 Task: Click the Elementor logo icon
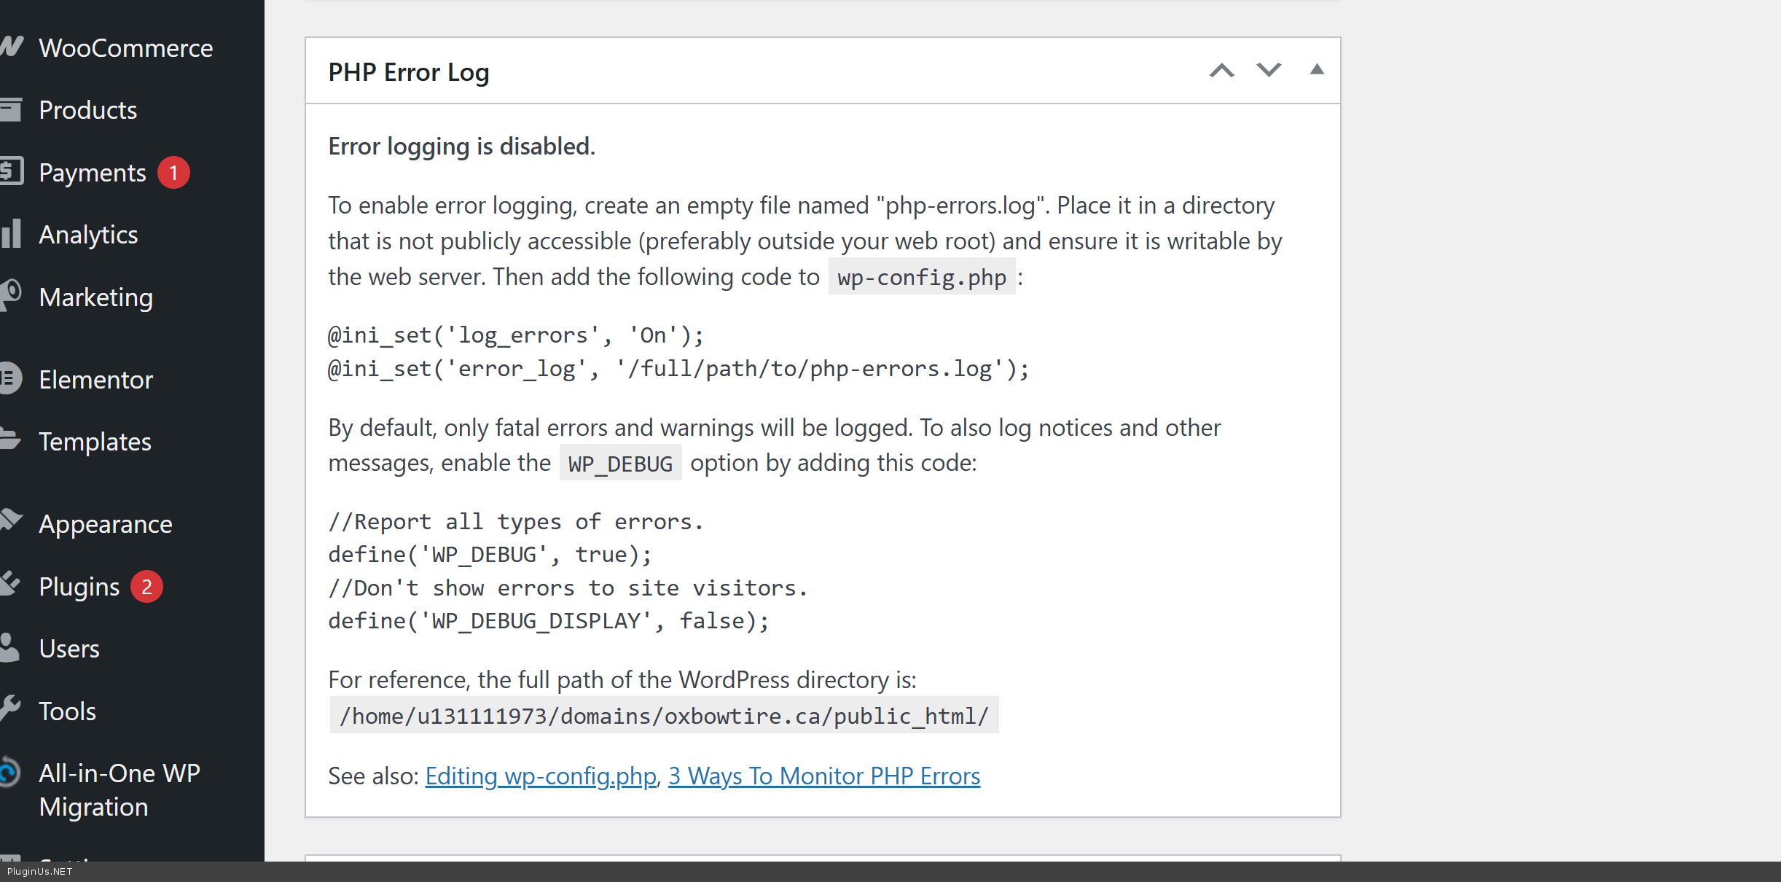point(10,378)
